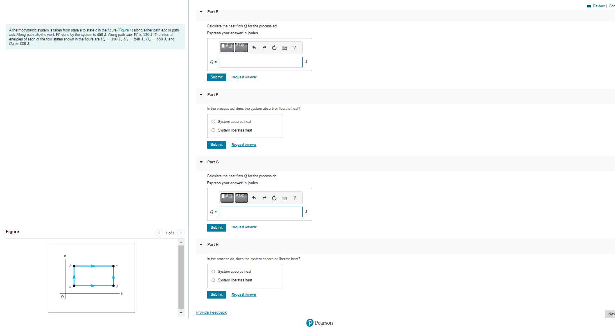Open the Provide Feedback link

[x=211, y=312]
